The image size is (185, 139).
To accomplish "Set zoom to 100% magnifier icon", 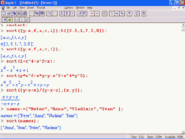I will [x=112, y=13].
